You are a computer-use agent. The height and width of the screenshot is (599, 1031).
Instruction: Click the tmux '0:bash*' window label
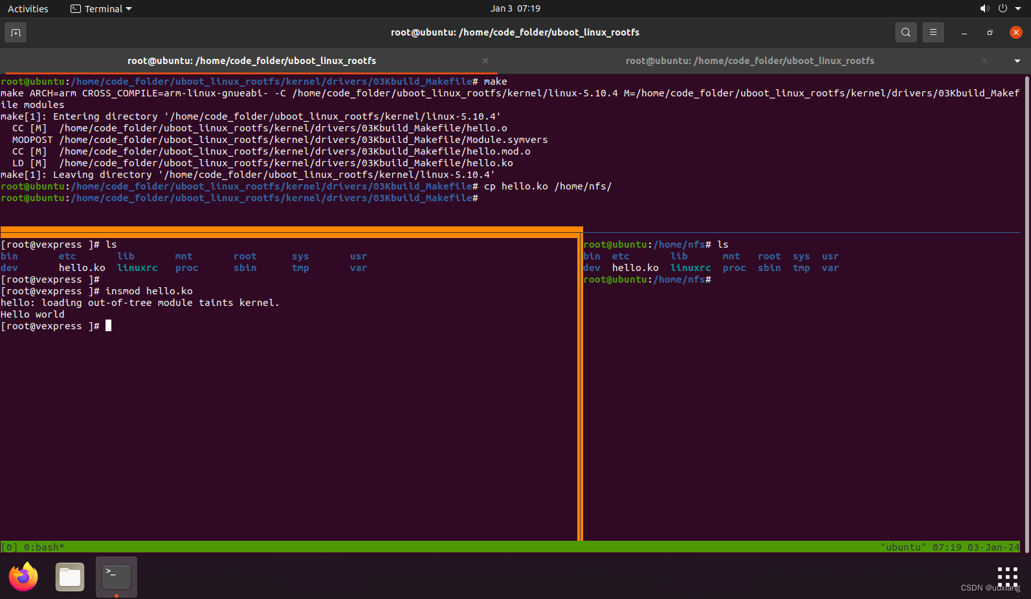(x=44, y=547)
